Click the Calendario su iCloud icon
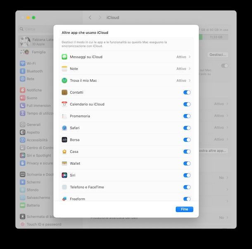The image size is (252, 249). point(64,104)
